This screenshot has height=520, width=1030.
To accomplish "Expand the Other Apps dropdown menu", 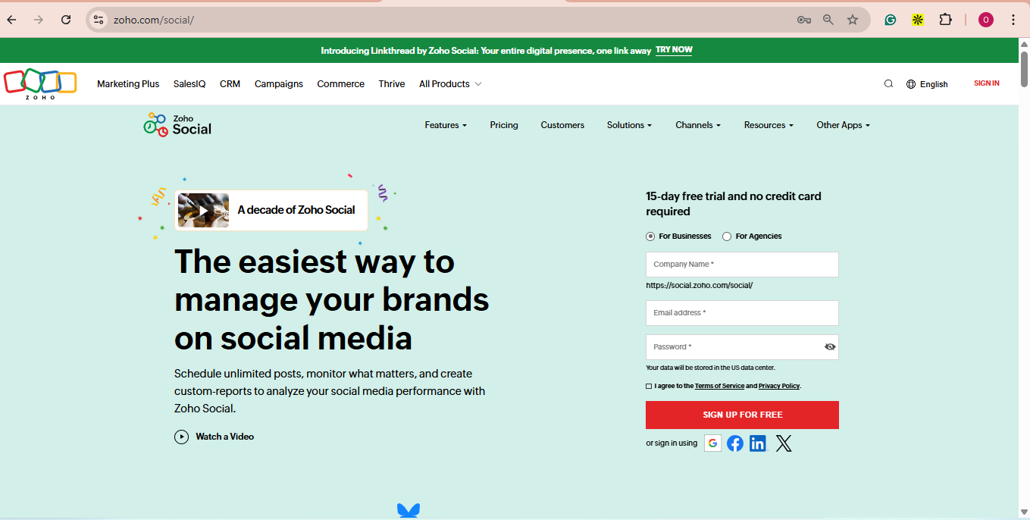I will coord(843,125).
